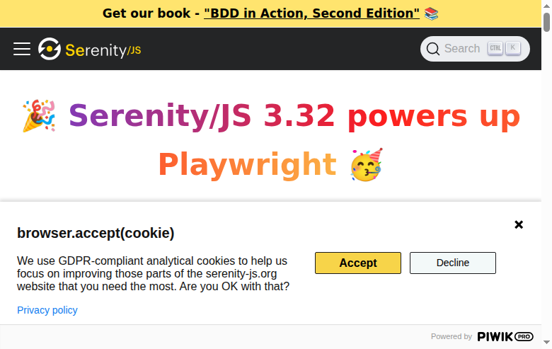Click the party popper emoji in headline

coord(39,116)
